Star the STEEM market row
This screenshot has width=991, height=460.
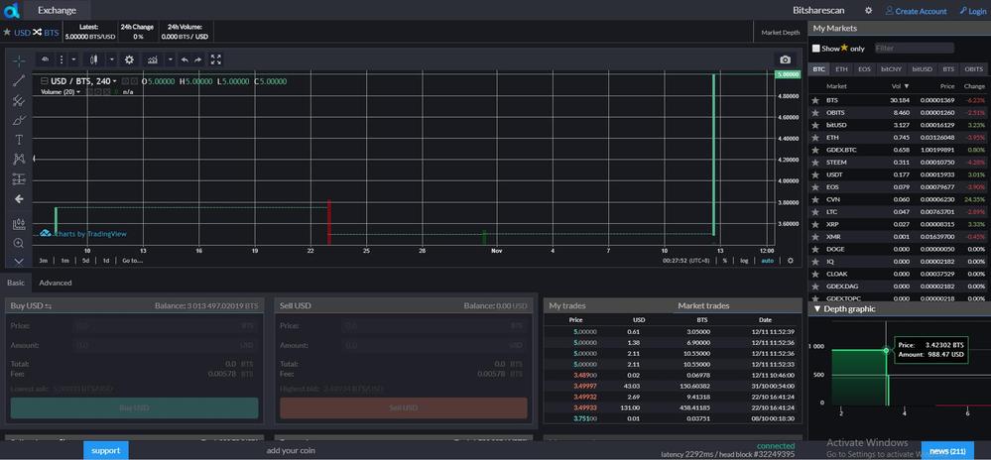tap(815, 163)
